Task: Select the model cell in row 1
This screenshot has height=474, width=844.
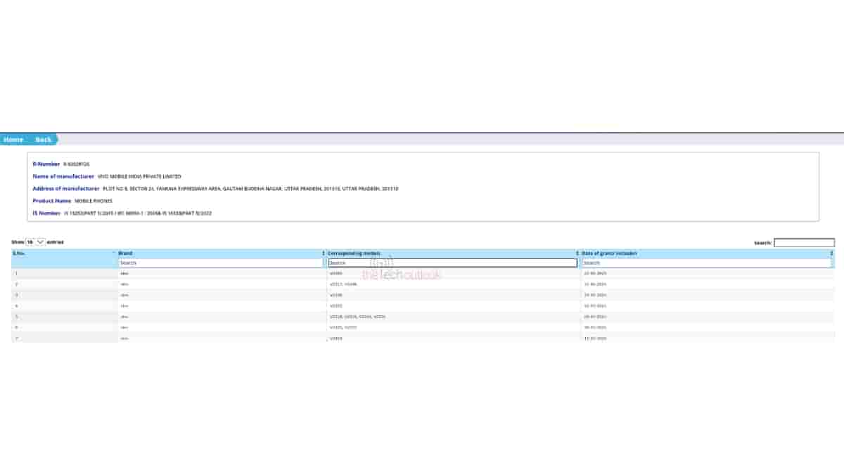Action: click(x=335, y=273)
